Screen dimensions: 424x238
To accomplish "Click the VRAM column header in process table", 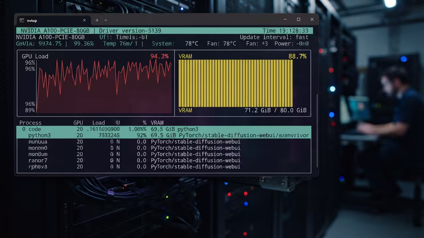I will tap(157, 123).
